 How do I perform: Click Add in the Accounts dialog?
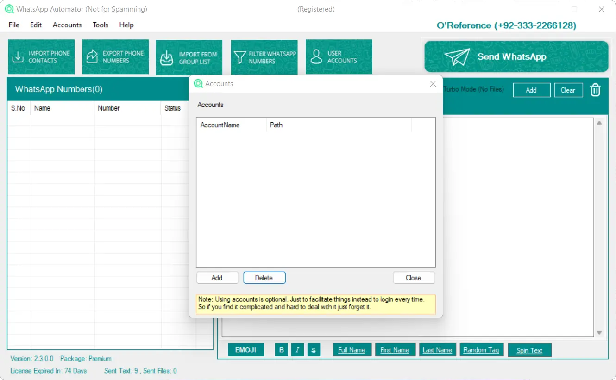click(217, 278)
